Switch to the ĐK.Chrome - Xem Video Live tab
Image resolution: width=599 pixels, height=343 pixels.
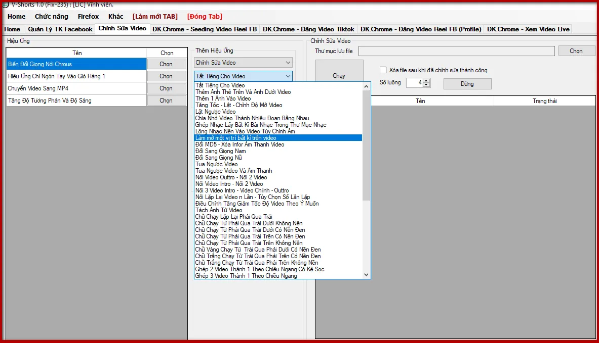[x=528, y=29]
